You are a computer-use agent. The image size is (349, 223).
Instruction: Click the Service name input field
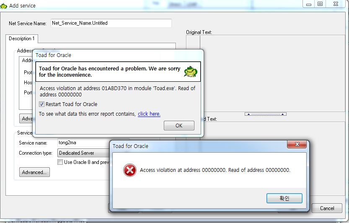84,143
